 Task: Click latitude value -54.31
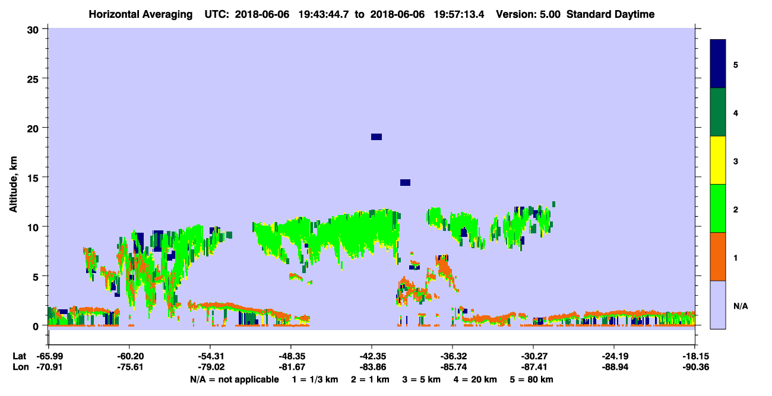(x=210, y=356)
